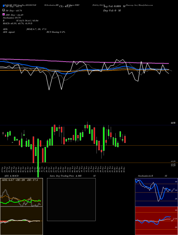Select the '50 Day = 43.78' legend text
This screenshot has width=178, height=235.
pyautogui.click(x=14, y=10)
